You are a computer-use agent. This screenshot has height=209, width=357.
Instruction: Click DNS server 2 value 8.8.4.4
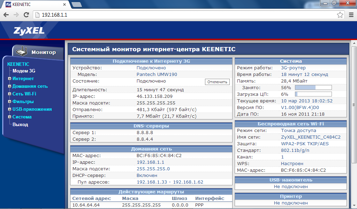(x=145, y=139)
